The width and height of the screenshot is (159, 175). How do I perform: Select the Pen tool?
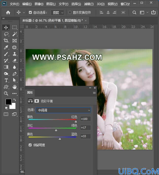(x=14, y=74)
